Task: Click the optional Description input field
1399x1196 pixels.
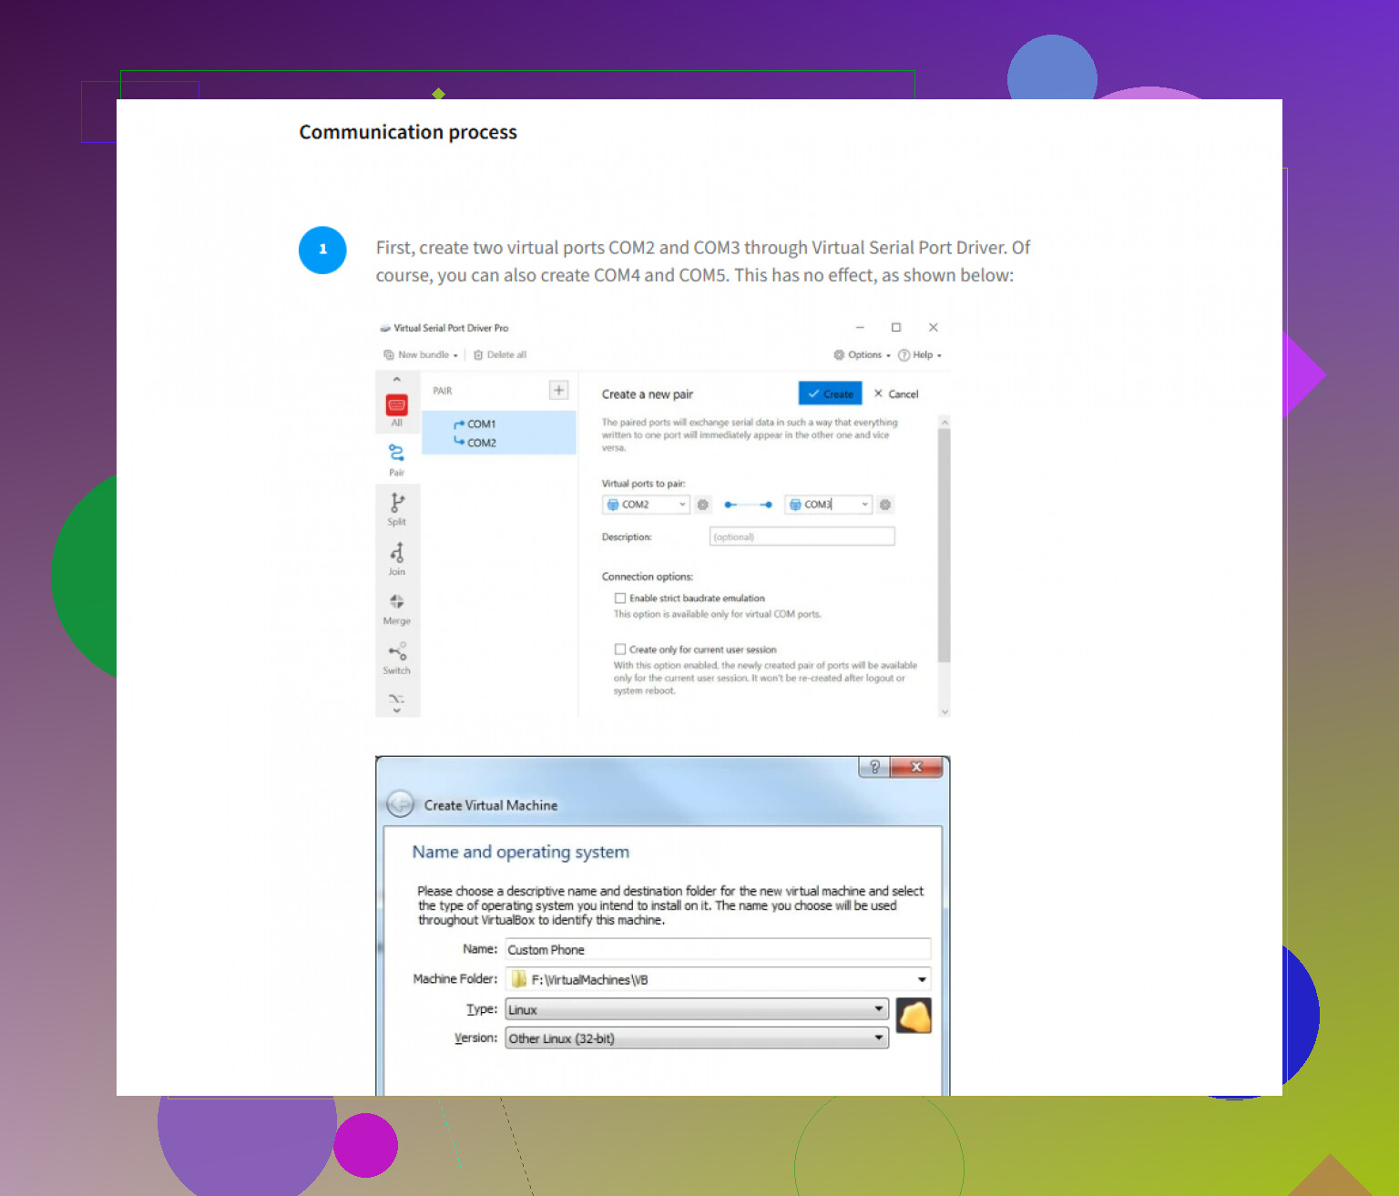Action: (802, 537)
